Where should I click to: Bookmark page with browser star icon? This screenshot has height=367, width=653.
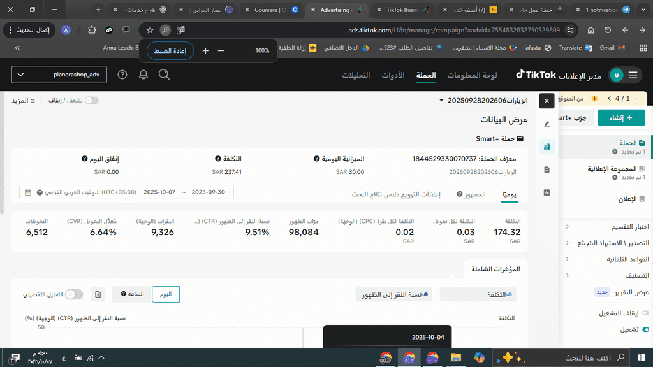(150, 30)
